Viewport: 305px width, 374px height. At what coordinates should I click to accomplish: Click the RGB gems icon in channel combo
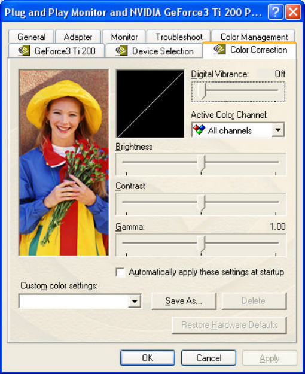199,130
